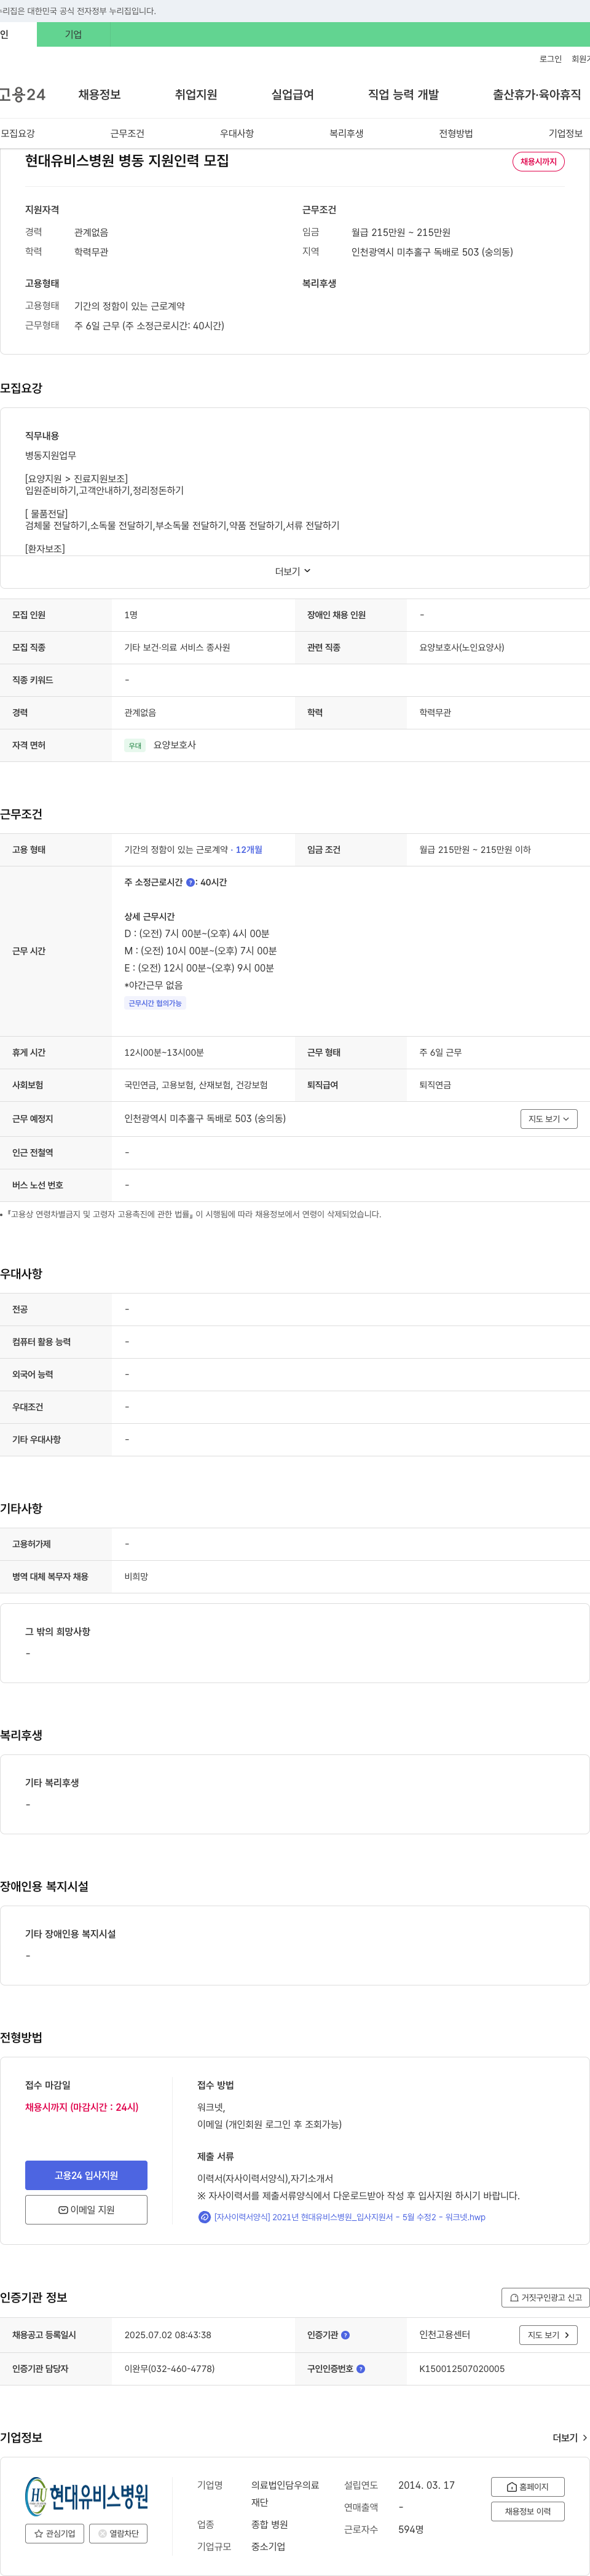The width and height of the screenshot is (590, 2576).
Task: Select the K150012507020005 certification number
Action: coord(461,2369)
